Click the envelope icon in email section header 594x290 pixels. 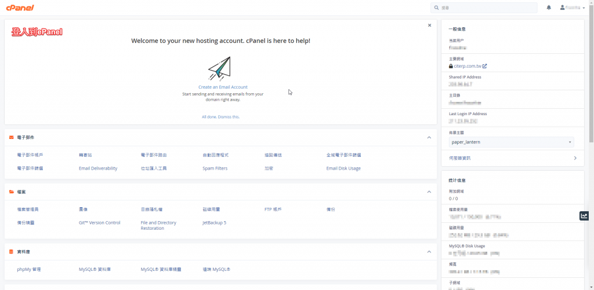12,137
